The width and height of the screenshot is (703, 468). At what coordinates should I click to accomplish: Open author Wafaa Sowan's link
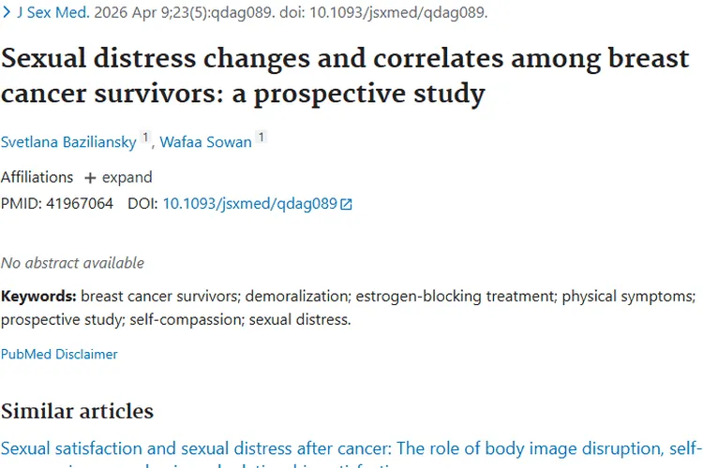click(205, 142)
